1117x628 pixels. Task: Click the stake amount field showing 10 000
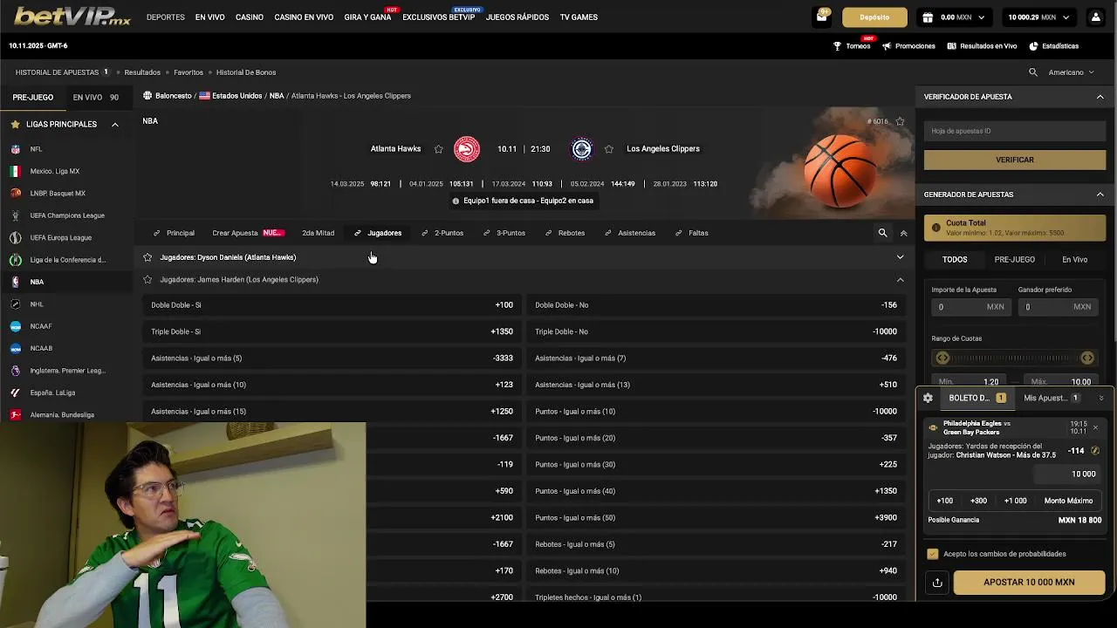pyautogui.click(x=1066, y=474)
